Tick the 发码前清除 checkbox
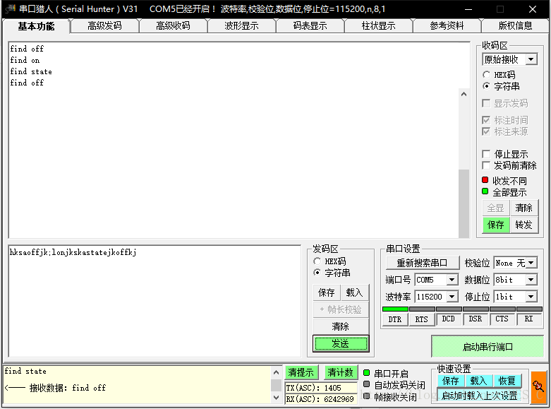The image size is (551, 409). coord(486,165)
